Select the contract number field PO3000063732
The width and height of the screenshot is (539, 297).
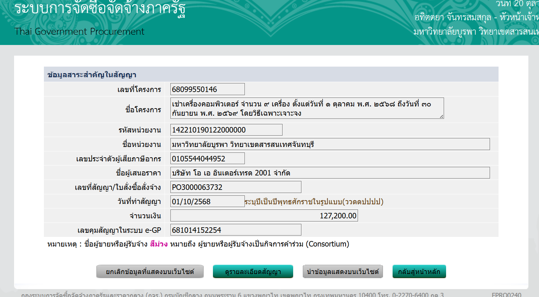(x=236, y=187)
